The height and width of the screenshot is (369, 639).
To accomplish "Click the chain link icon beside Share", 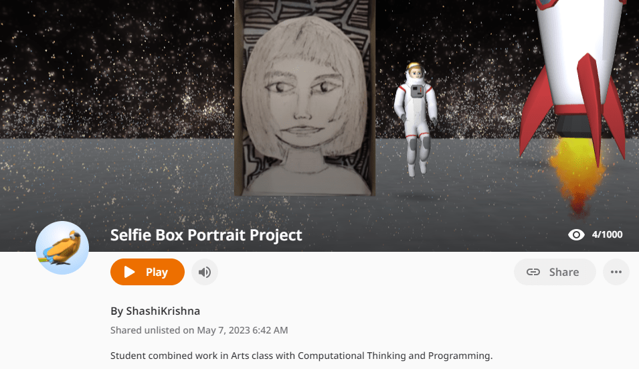I will [533, 272].
